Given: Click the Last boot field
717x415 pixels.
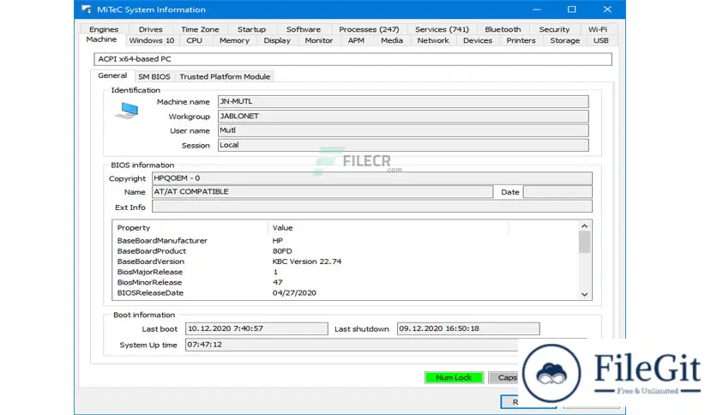Looking at the screenshot, I should (256, 328).
